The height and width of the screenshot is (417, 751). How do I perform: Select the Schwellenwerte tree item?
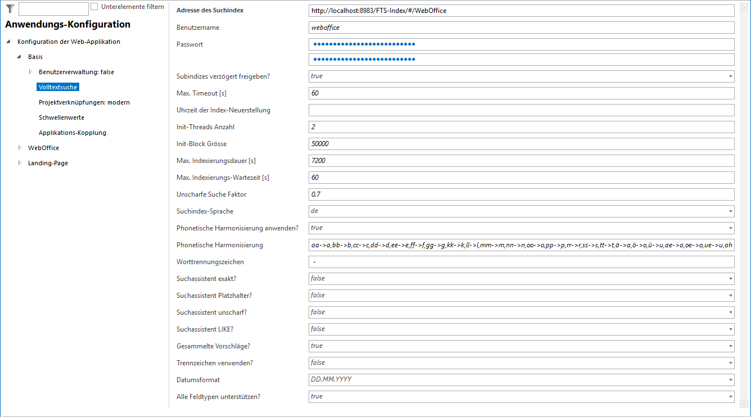click(x=61, y=117)
